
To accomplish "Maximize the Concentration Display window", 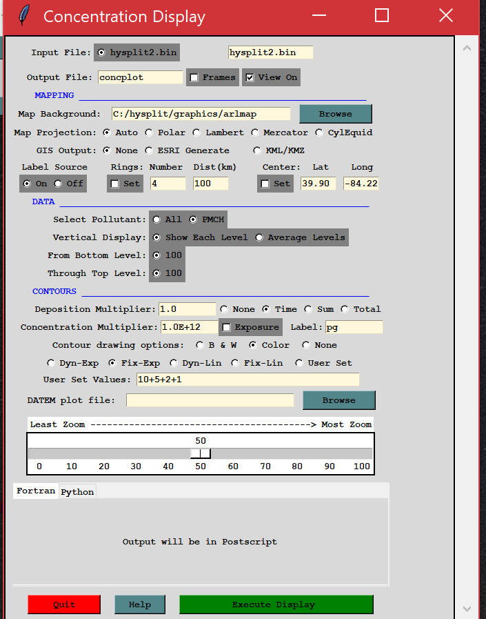I will [381, 15].
